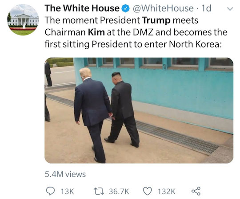Click the 13K replies count
Screen dimensions: 240x199
[x=68, y=191]
